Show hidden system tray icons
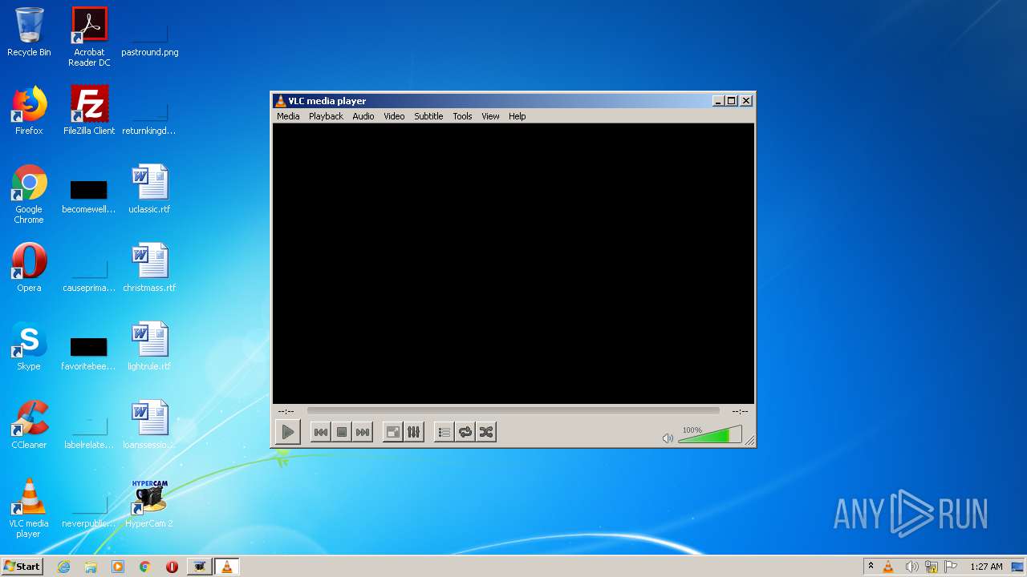Image resolution: width=1027 pixels, height=577 pixels. click(871, 567)
